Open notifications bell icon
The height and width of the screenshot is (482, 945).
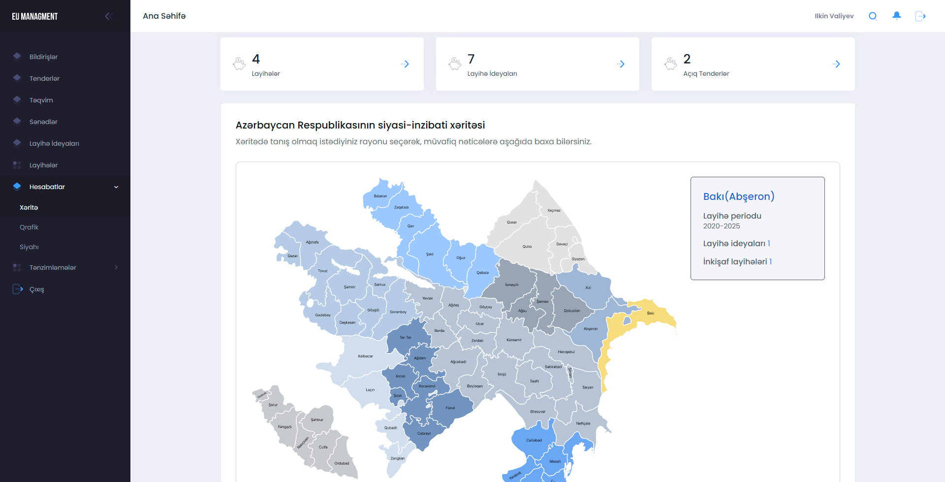pos(896,16)
